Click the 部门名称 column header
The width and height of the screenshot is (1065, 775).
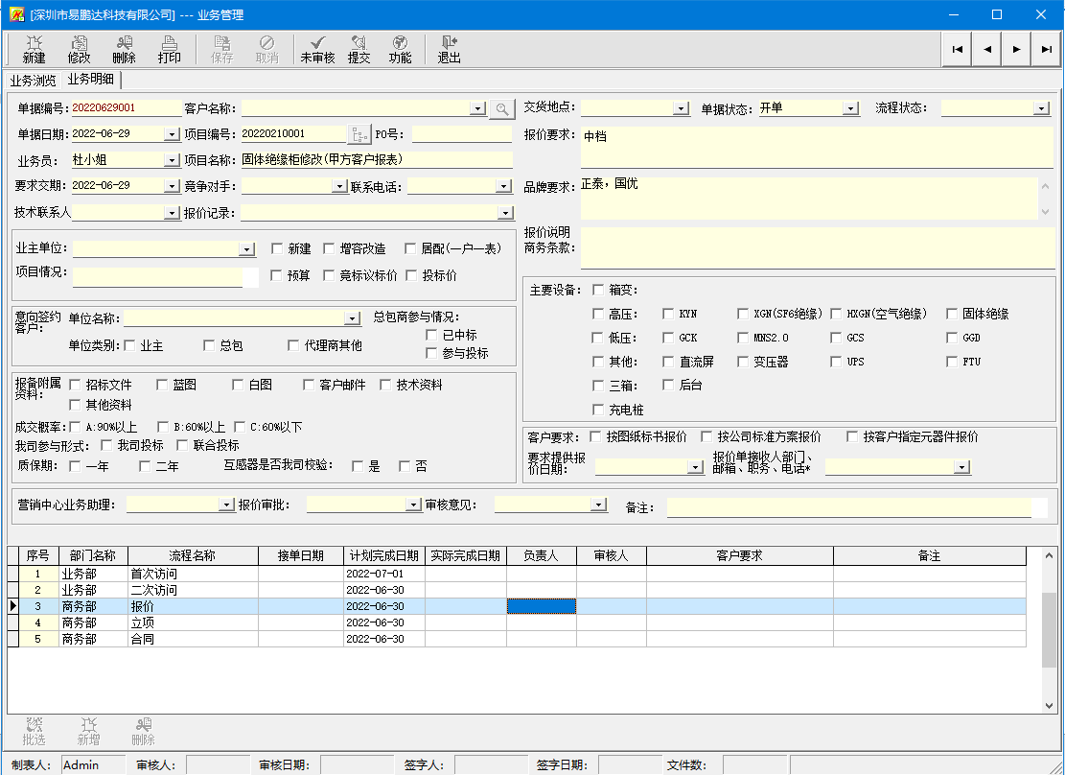coord(93,555)
